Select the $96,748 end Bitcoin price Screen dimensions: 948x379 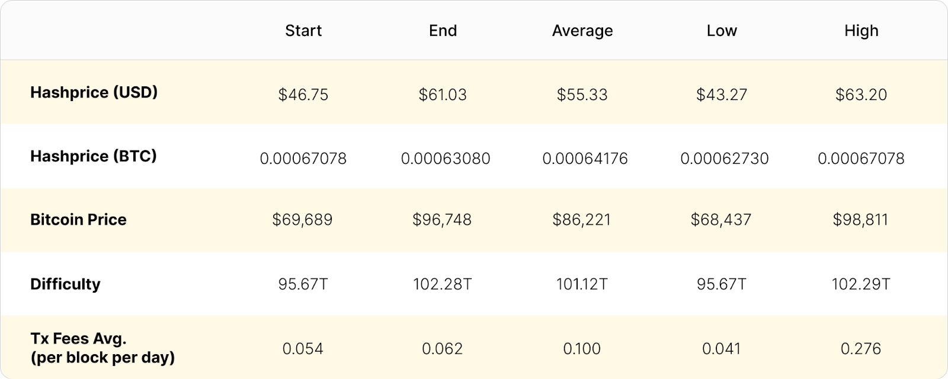442,220
